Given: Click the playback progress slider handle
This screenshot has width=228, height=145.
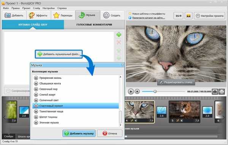Looking at the screenshot, I should click(155, 91).
